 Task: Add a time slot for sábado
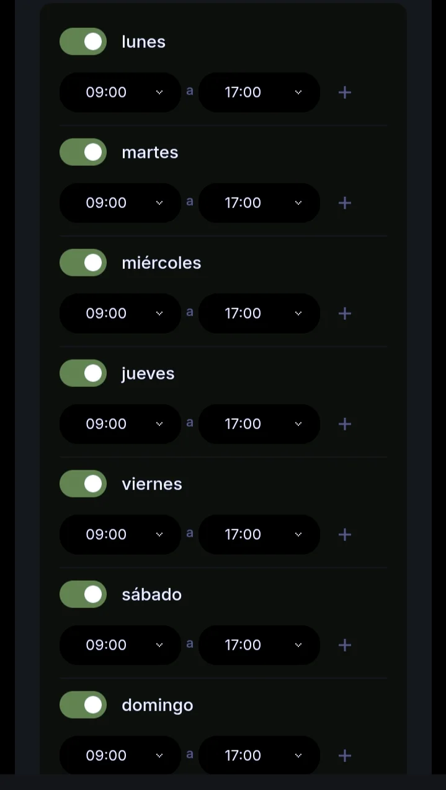pos(345,645)
